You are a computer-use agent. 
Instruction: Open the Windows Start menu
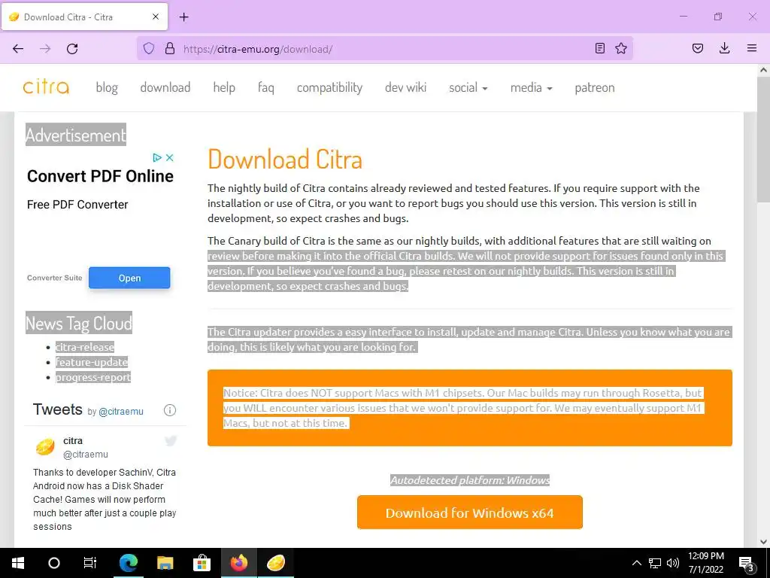tap(18, 563)
